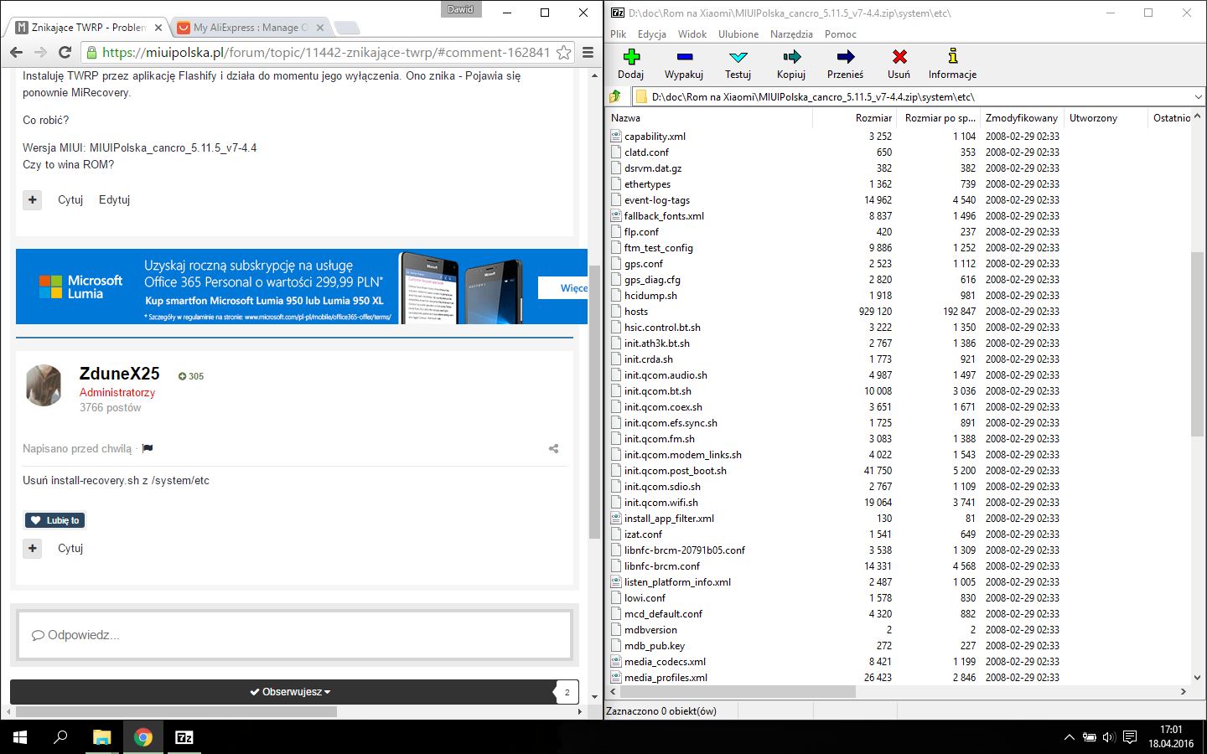This screenshot has width=1207, height=754.
Task: Toggle multiquote plus on ZduneX25's post
Action: [x=32, y=548]
